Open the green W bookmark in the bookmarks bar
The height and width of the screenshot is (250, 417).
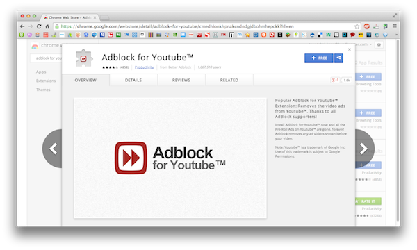pyautogui.click(x=329, y=35)
